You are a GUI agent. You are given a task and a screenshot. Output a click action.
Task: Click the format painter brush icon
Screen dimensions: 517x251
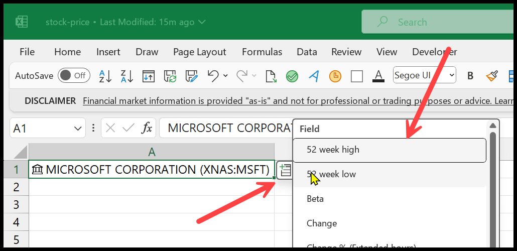point(492,76)
